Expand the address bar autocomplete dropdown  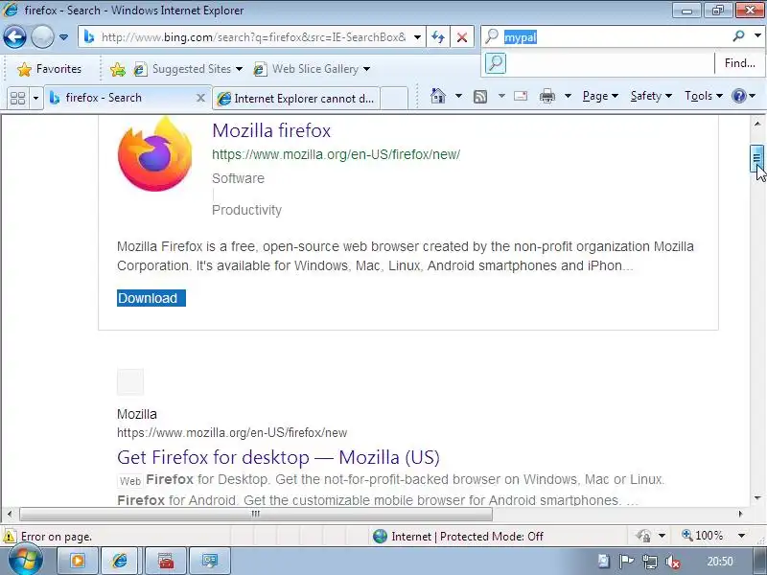point(417,37)
